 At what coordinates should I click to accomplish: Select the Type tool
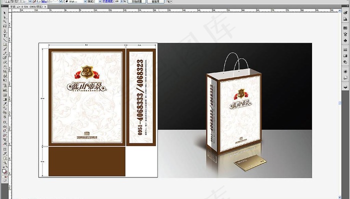(4, 35)
